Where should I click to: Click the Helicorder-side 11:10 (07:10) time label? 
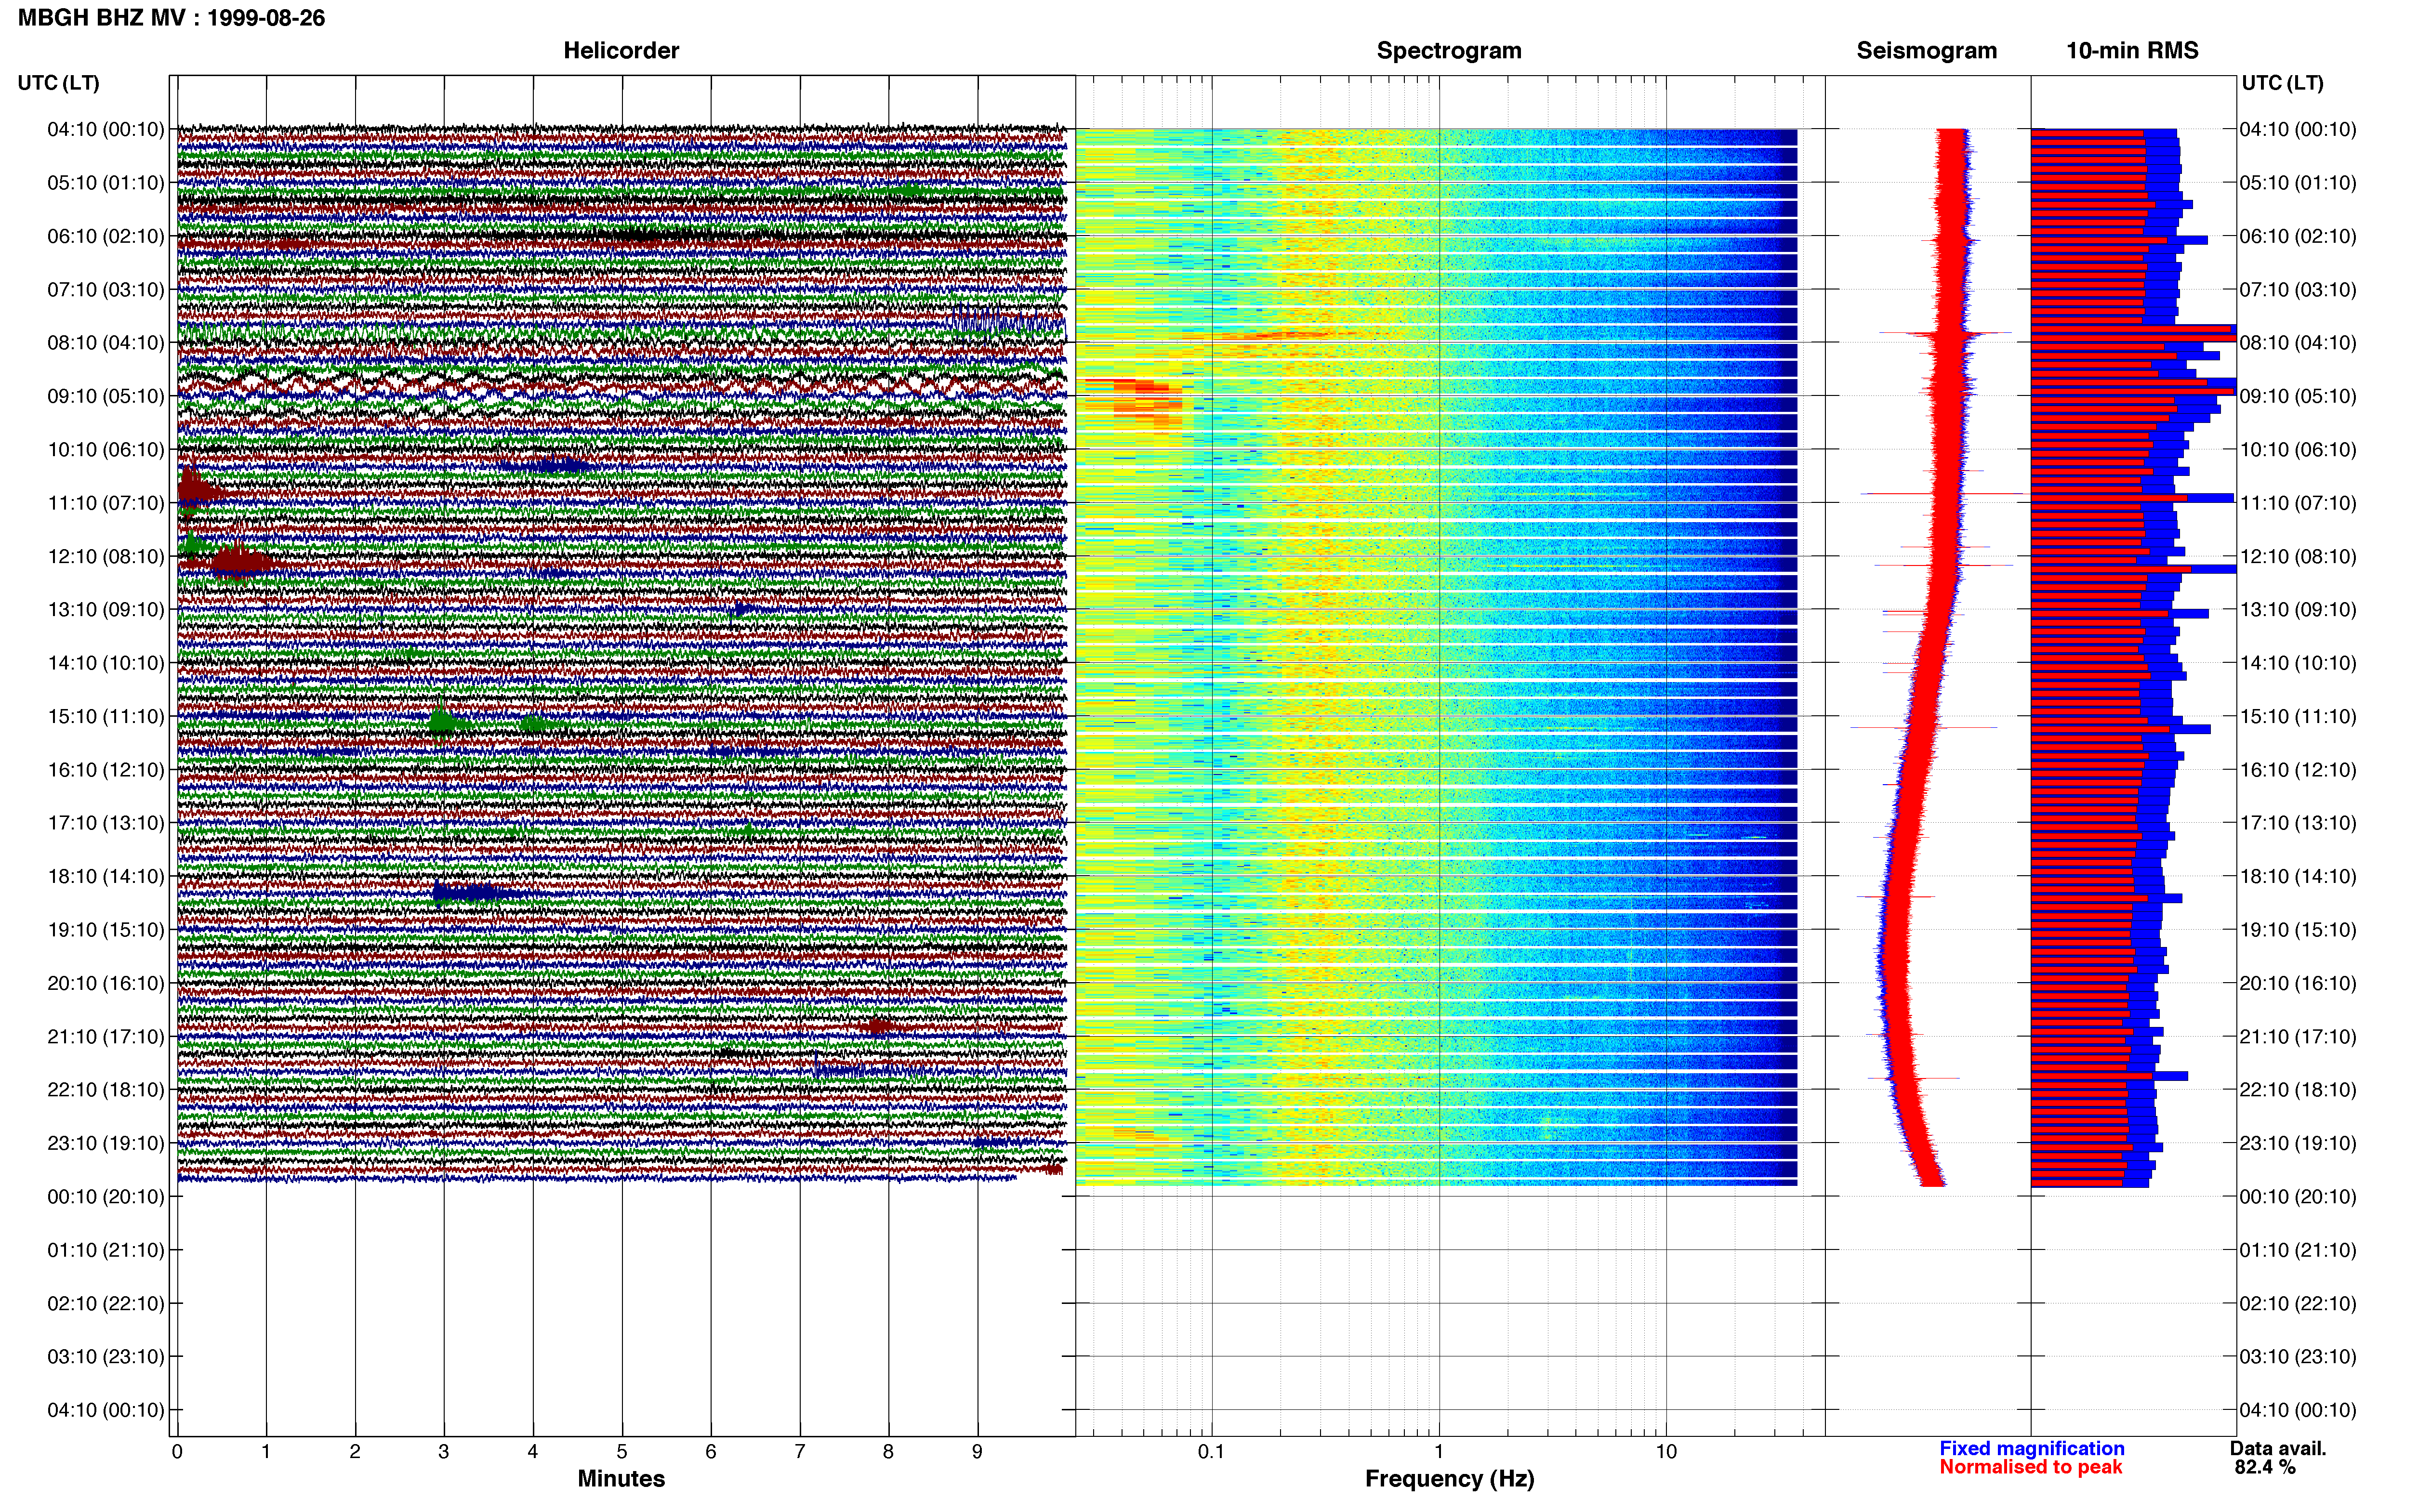point(106,503)
